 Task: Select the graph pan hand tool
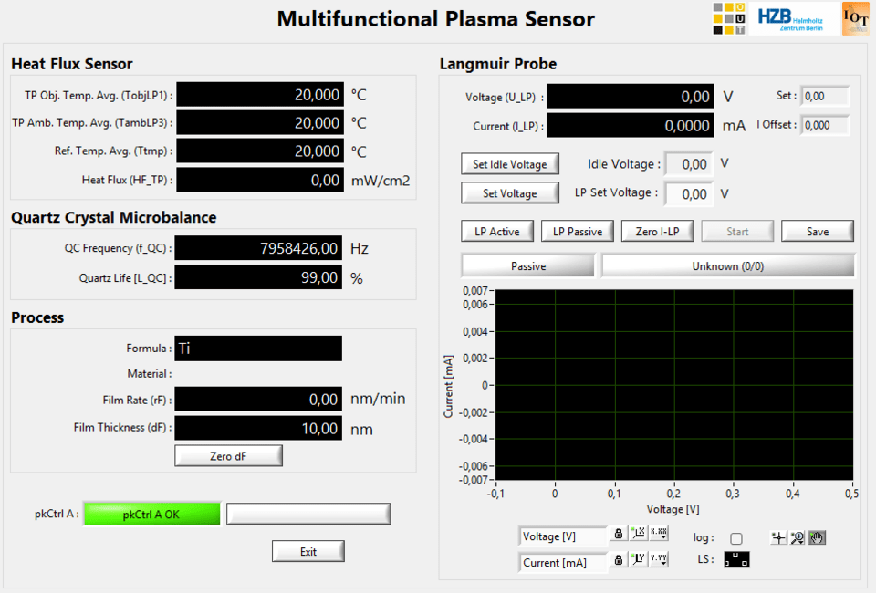[x=817, y=537]
